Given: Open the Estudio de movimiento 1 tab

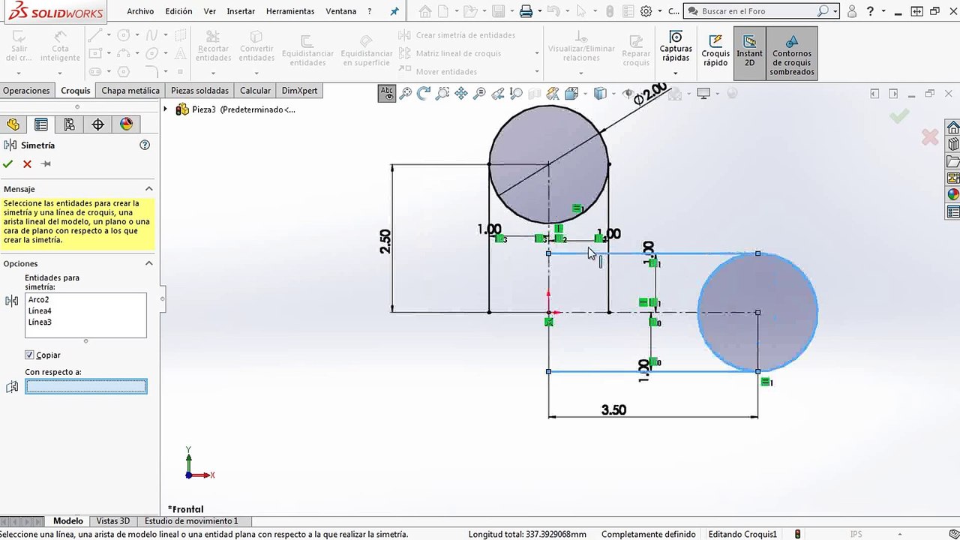Looking at the screenshot, I should (191, 521).
